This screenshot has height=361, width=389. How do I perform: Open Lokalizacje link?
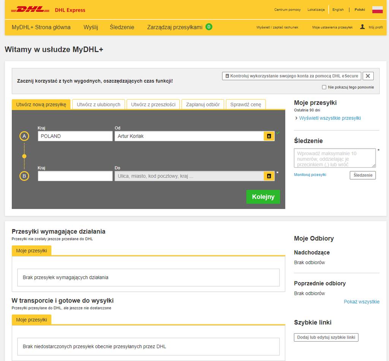click(316, 9)
